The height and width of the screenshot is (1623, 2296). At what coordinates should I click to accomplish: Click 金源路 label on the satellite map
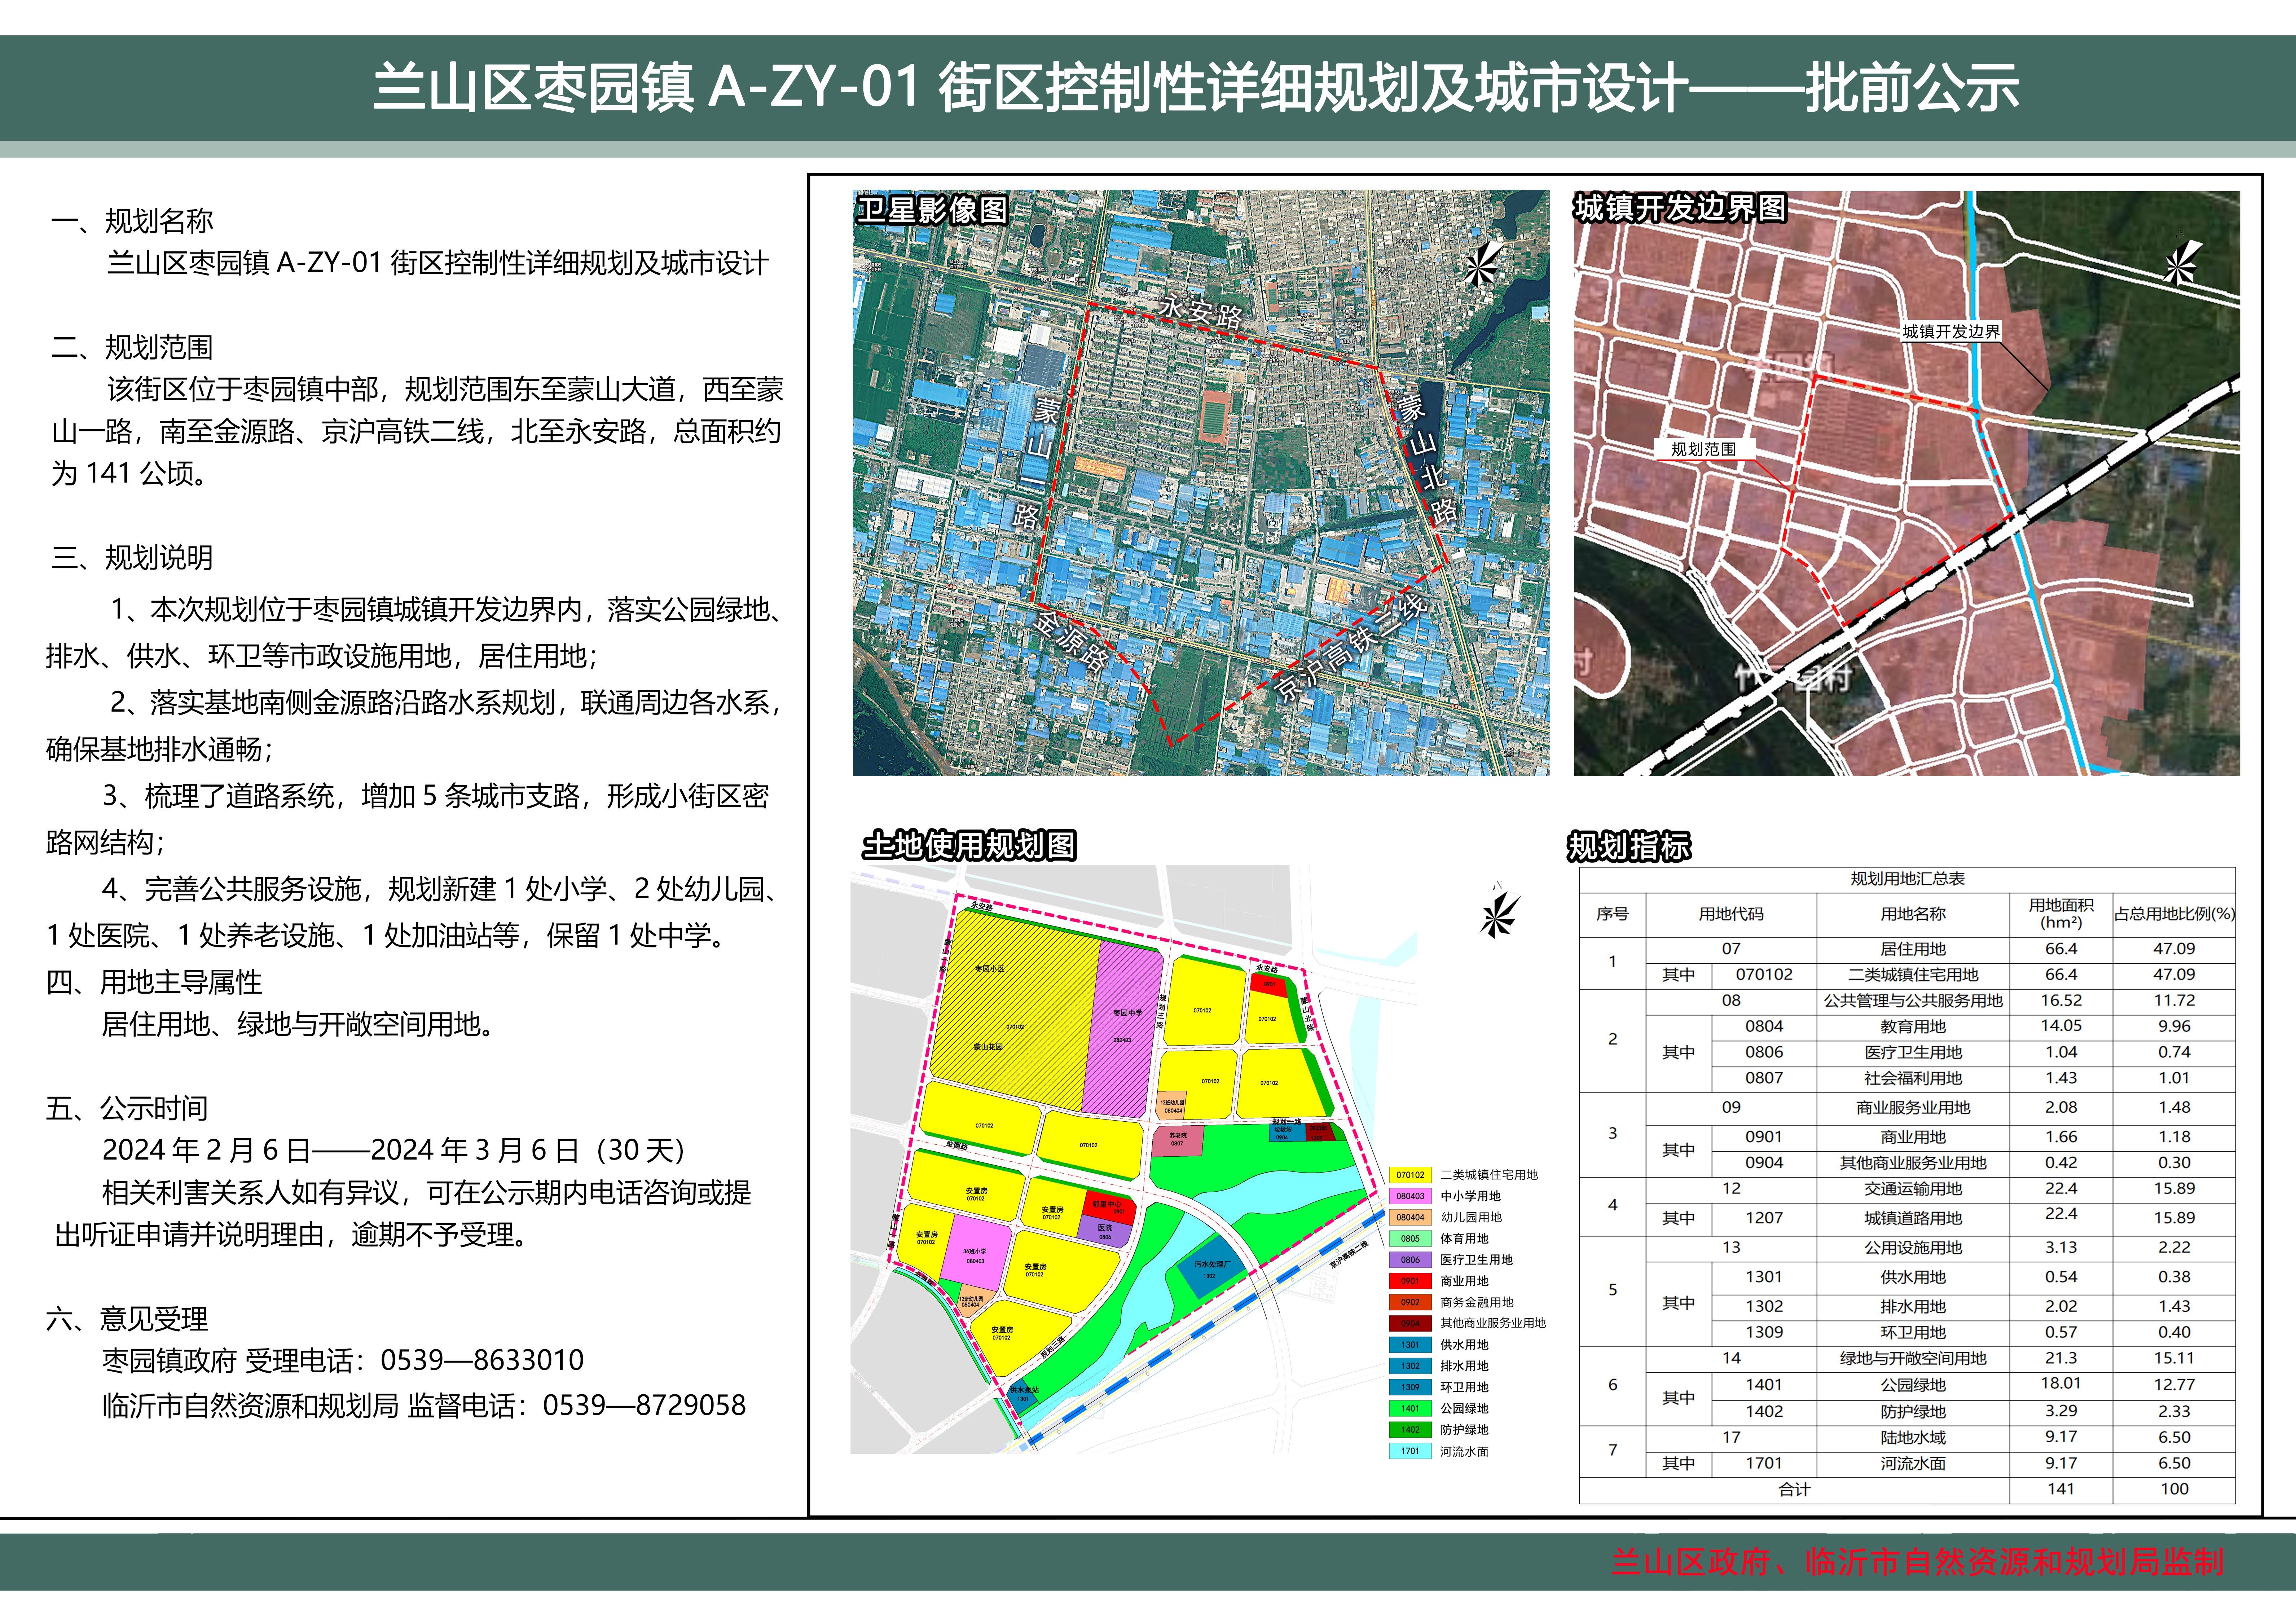point(1070,641)
